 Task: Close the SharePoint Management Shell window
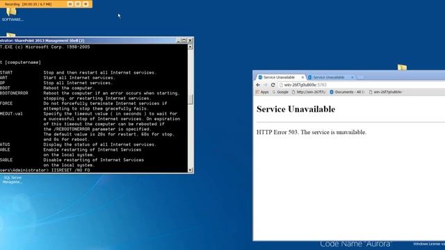point(190,40)
